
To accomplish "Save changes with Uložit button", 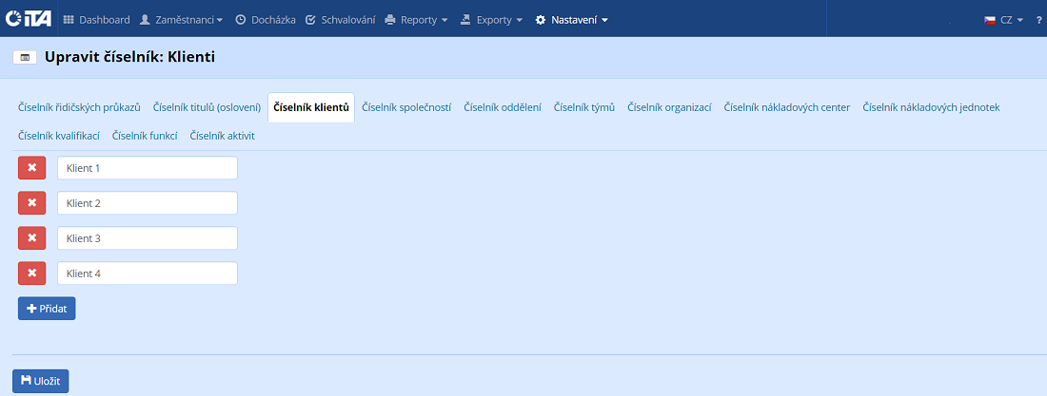I will 40,381.
